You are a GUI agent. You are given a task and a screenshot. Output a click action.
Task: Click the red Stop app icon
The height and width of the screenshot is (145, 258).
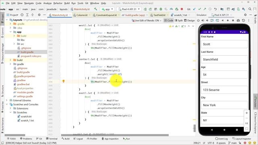point(182,9)
